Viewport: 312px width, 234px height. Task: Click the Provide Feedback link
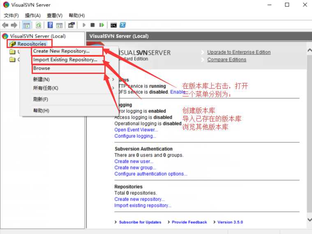(189, 222)
